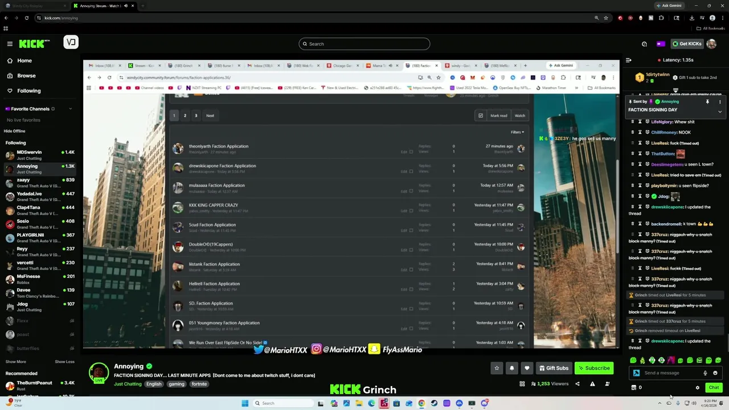Collapse the chat panel arrow

(628, 60)
